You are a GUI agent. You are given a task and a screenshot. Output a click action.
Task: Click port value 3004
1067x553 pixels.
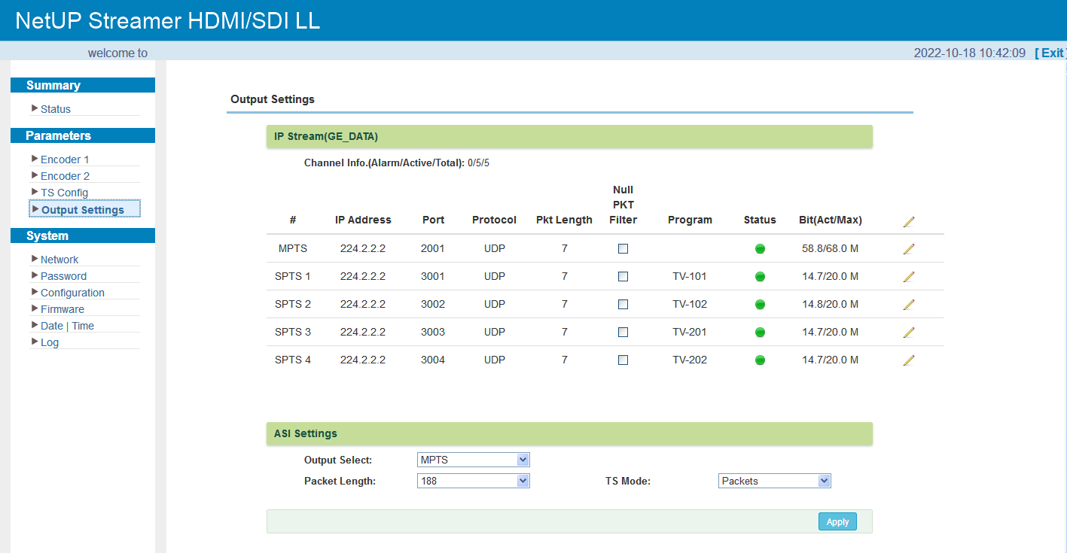433,360
